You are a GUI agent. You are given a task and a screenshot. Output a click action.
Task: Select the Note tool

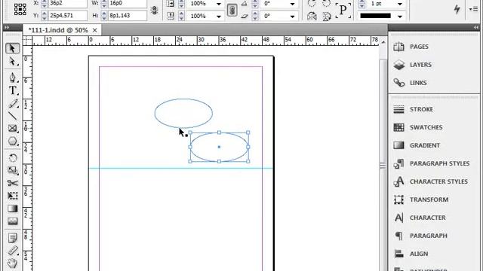pyautogui.click(x=12, y=238)
